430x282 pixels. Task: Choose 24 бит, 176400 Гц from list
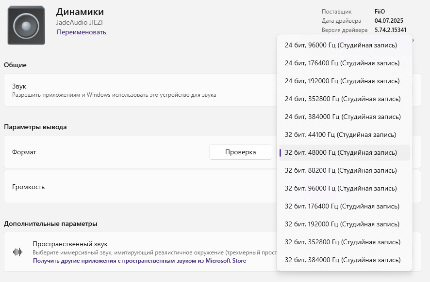(342, 63)
